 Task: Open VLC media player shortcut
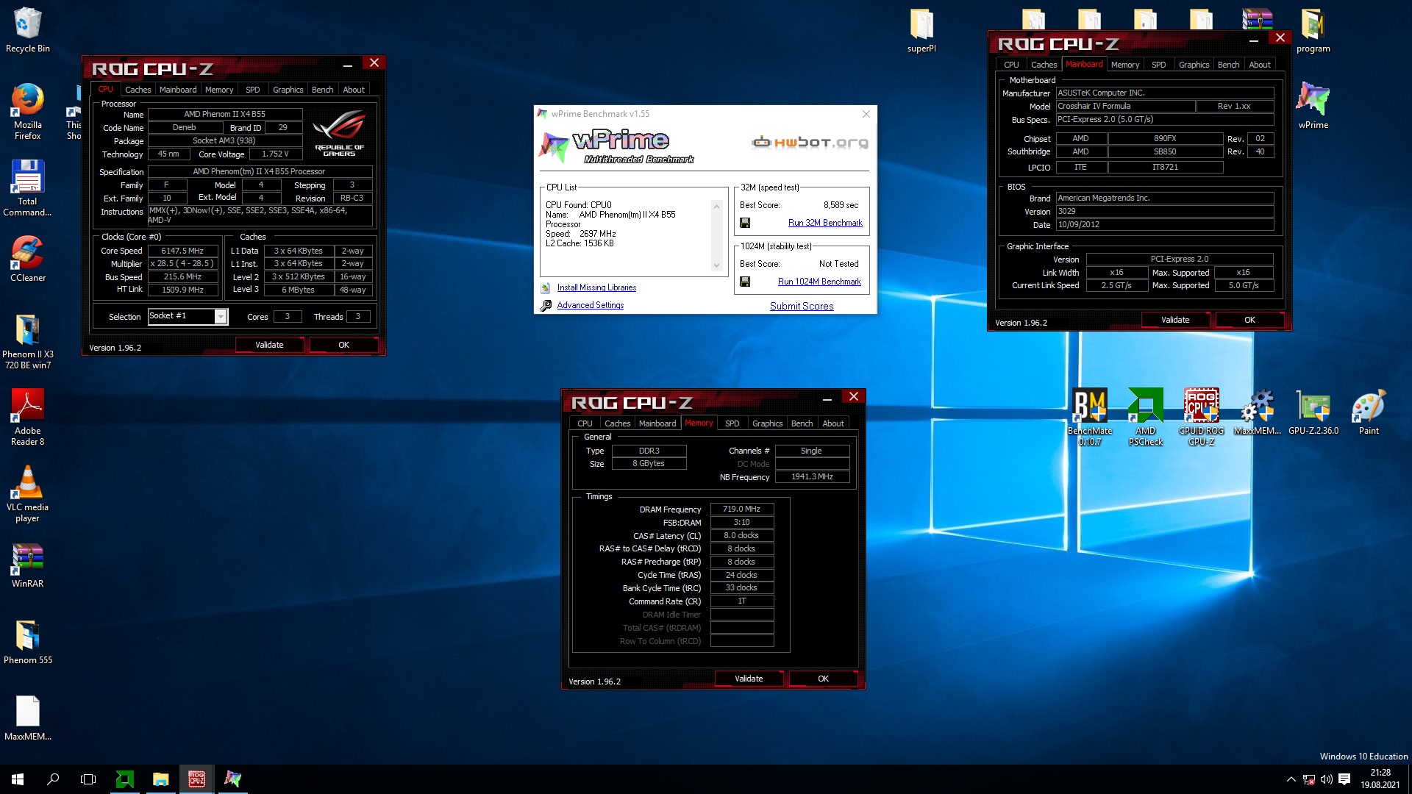click(28, 494)
